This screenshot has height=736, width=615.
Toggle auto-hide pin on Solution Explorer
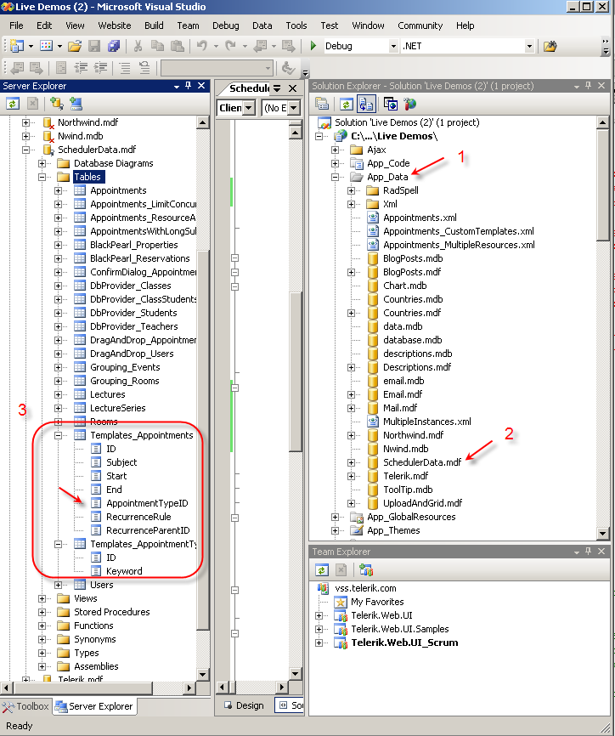[x=589, y=86]
